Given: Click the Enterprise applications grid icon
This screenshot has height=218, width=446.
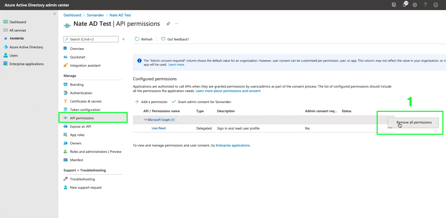Looking at the screenshot, I should click(x=6, y=64).
